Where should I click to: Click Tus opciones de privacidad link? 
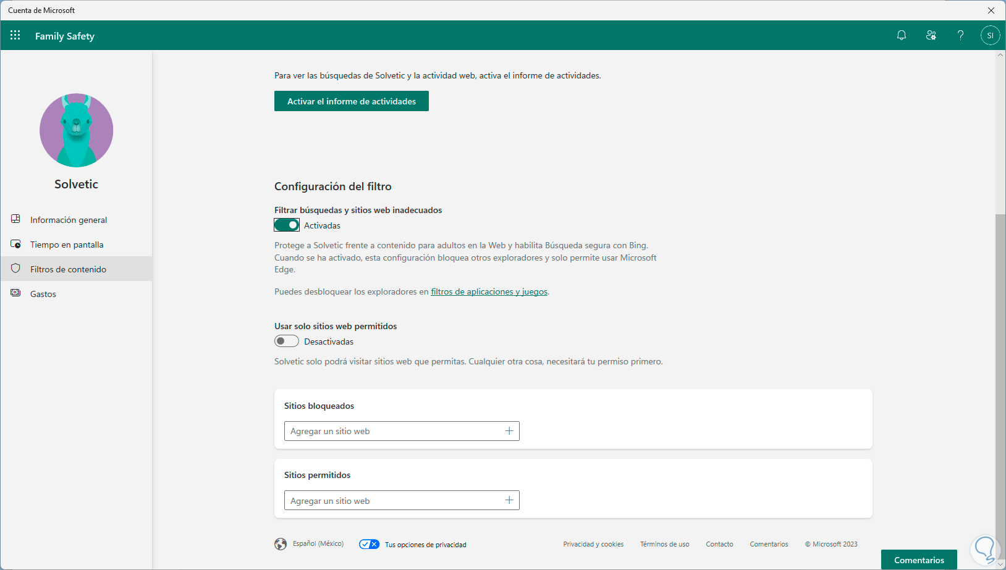click(426, 545)
